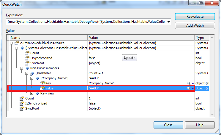This screenshot has width=221, height=135.
Task: Click the "AABB" value of ["Company_Name"] row
Action: pyautogui.click(x=94, y=78)
